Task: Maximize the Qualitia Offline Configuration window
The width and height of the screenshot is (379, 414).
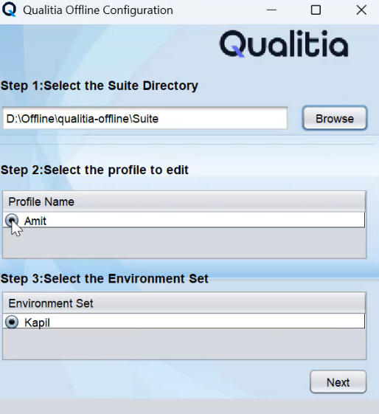Action: tap(316, 10)
